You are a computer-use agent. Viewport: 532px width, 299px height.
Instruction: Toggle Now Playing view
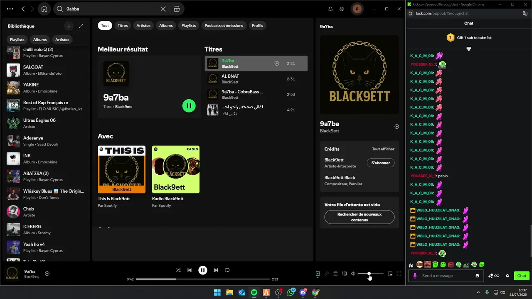318,274
